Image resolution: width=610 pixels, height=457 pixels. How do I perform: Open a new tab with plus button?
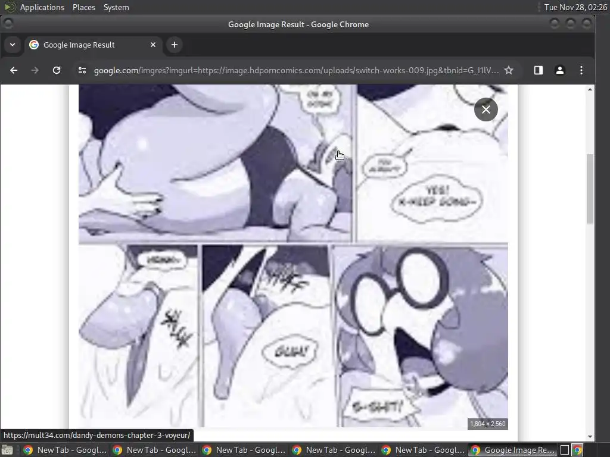click(x=175, y=45)
